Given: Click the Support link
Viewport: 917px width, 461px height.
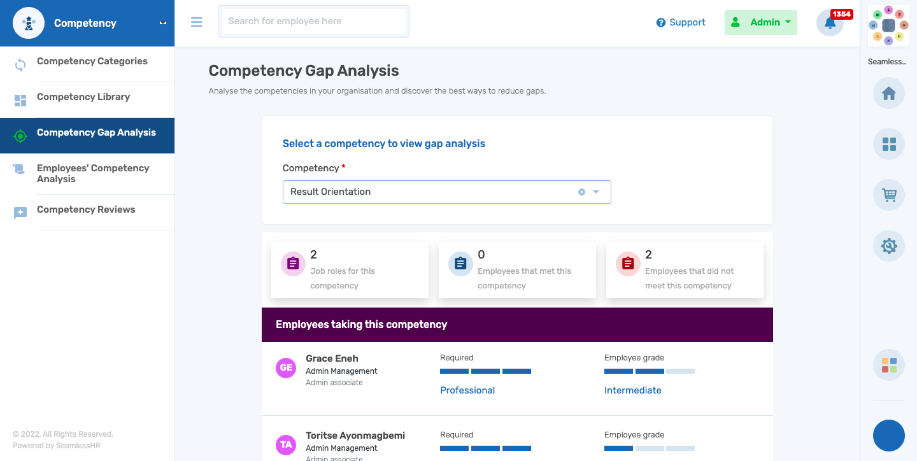Looking at the screenshot, I should pos(681,22).
